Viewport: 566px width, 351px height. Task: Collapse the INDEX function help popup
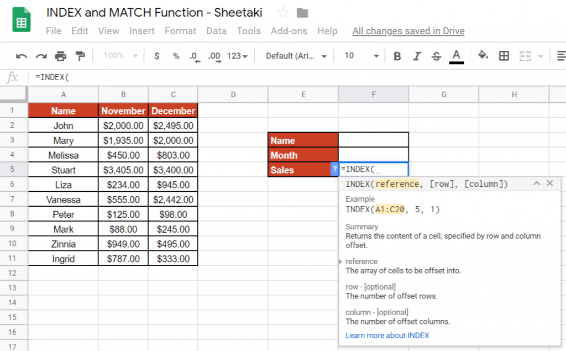point(536,183)
